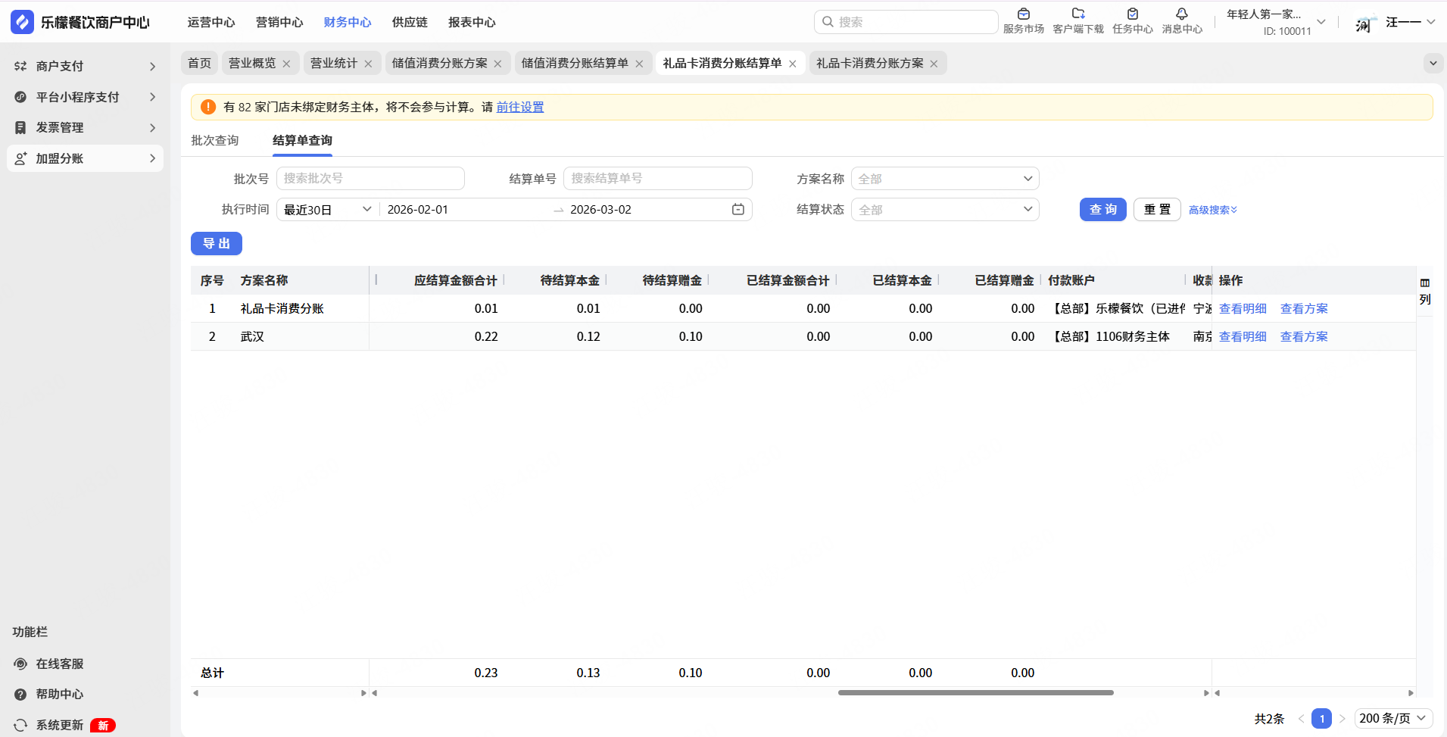Click the horizontal table scrollbar
This screenshot has width=1447, height=737.
click(x=975, y=692)
